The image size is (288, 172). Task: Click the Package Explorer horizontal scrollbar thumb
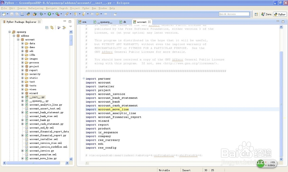coord(33,163)
